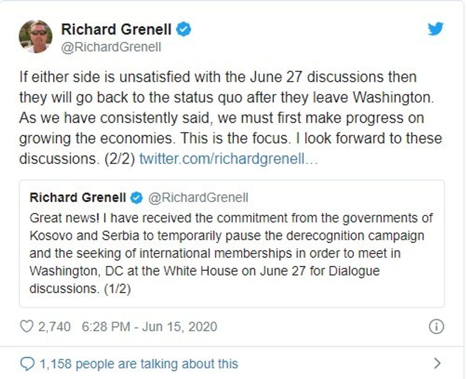This screenshot has width=467, height=379.
Task: Open the tweet info circle icon
Action: click(437, 327)
